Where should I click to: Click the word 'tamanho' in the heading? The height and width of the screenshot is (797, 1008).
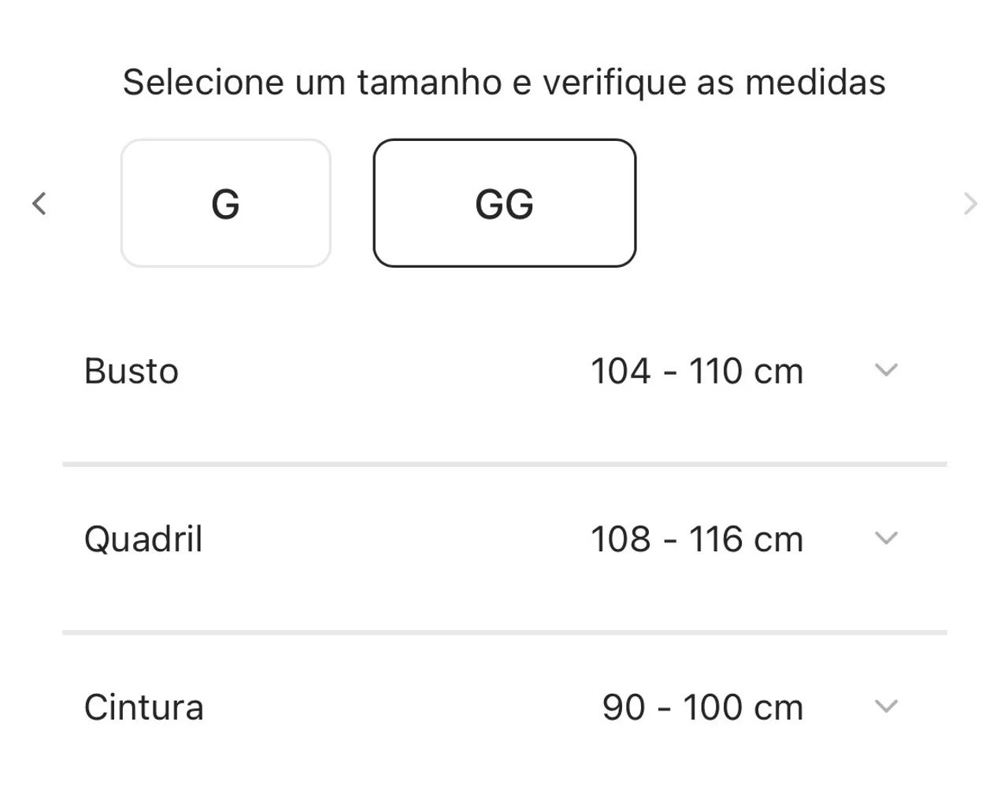coord(430,82)
